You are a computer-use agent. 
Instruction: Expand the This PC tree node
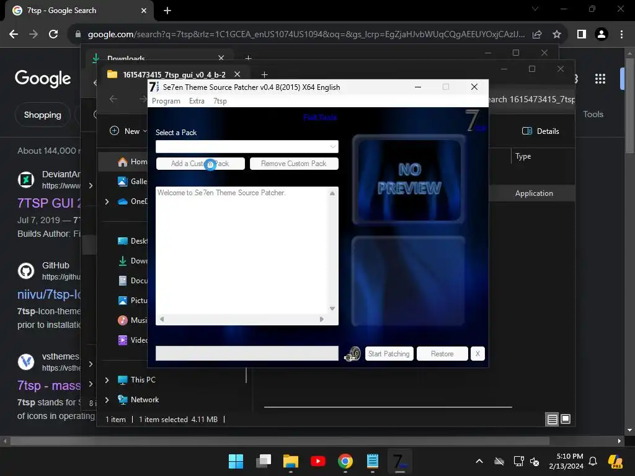tap(107, 380)
